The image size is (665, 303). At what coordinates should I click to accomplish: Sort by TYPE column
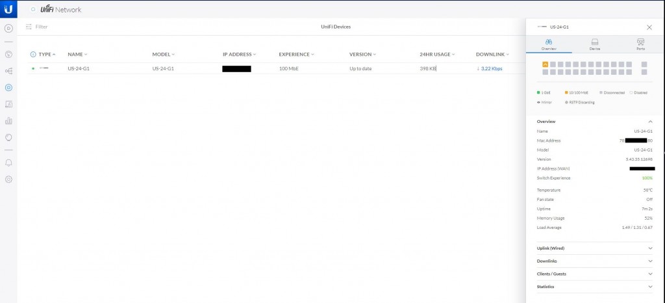click(47, 55)
